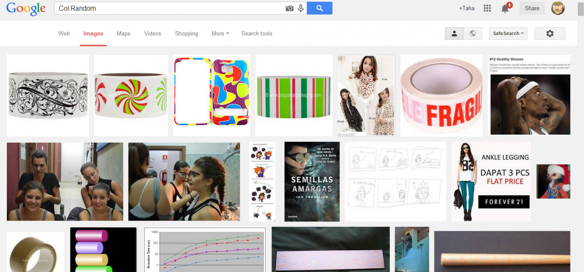Expand the SafeSearch dropdown

coord(508,34)
